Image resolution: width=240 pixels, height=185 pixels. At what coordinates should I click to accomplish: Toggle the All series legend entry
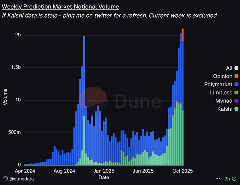point(229,68)
